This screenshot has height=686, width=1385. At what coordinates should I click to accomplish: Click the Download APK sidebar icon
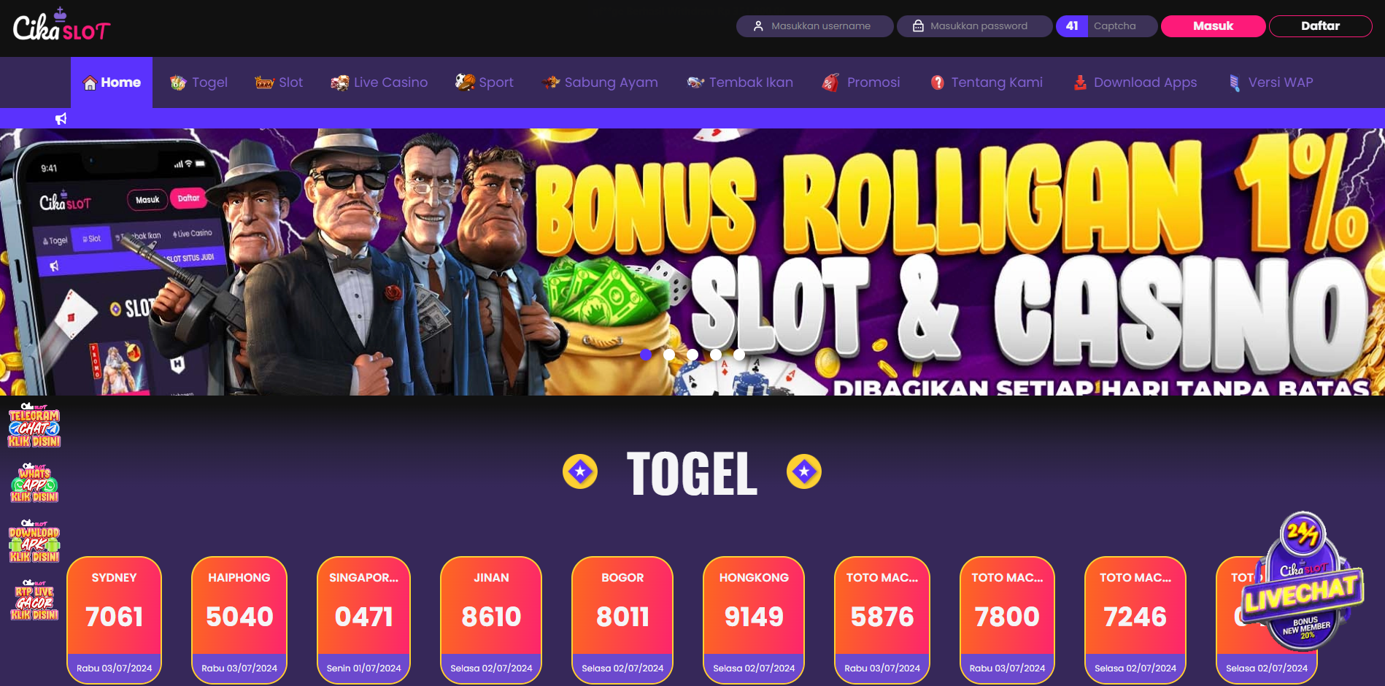34,542
